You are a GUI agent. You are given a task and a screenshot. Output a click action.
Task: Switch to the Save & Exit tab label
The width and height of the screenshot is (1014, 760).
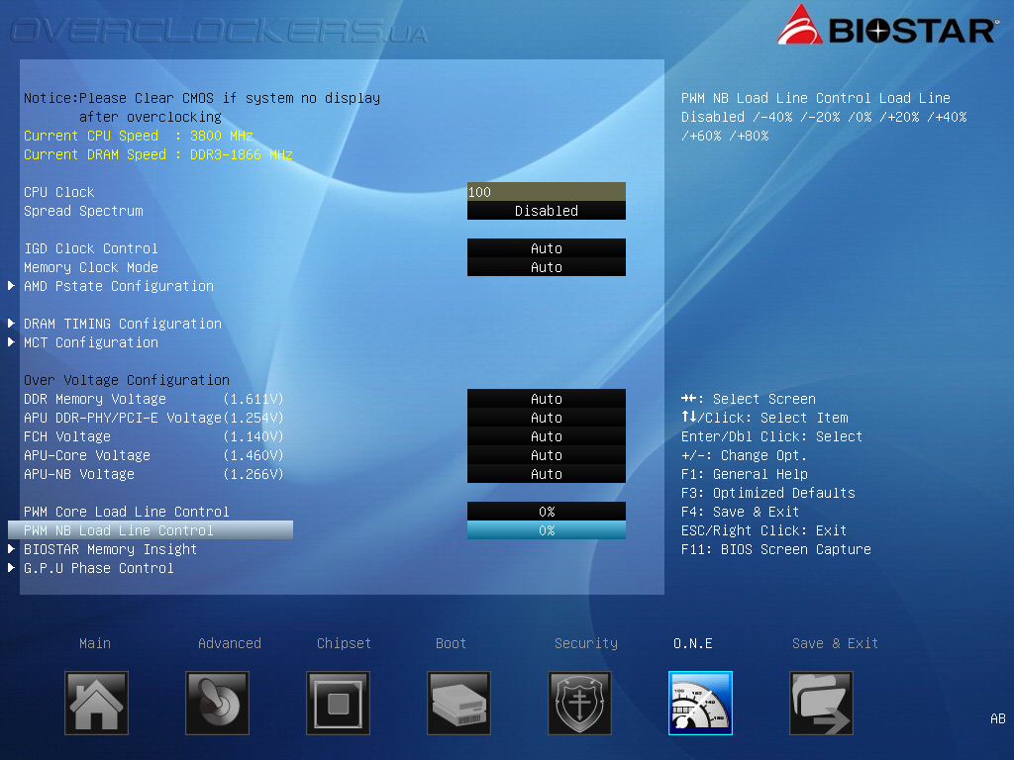(x=835, y=643)
